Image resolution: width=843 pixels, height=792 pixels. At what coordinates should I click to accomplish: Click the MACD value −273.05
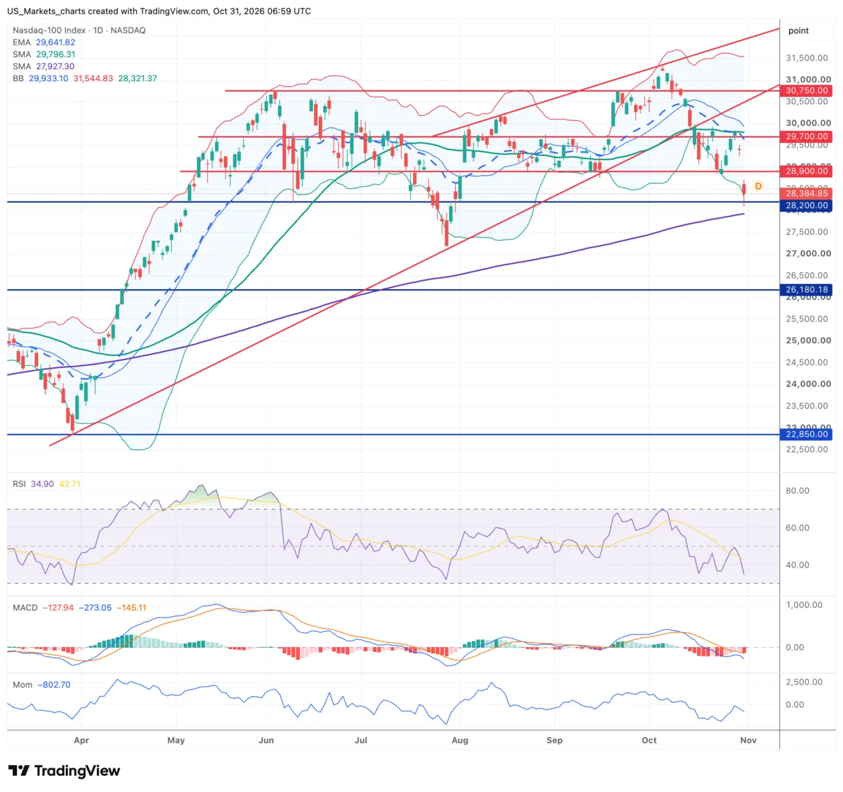click(95, 608)
